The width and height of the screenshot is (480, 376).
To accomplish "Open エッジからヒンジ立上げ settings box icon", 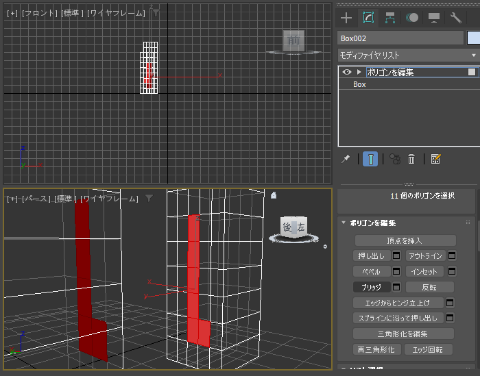I will (450, 303).
